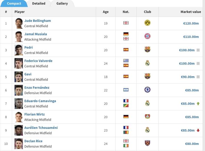This screenshot has width=205, height=151.
Task: Click Bellingham's €120.00m market value
Action: (191, 23)
